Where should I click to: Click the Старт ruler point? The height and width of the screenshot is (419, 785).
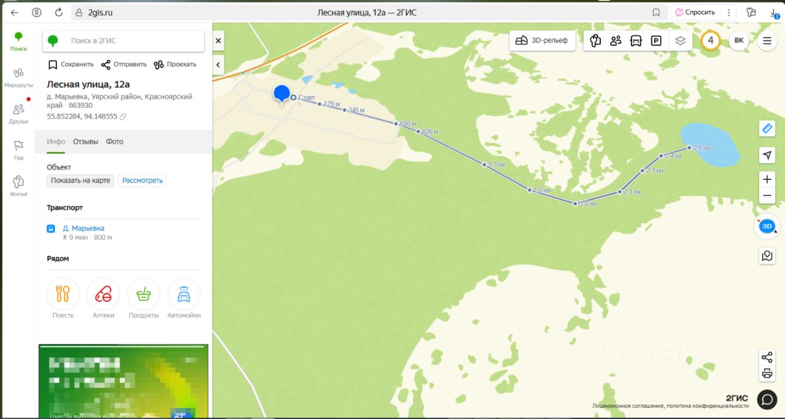point(294,97)
